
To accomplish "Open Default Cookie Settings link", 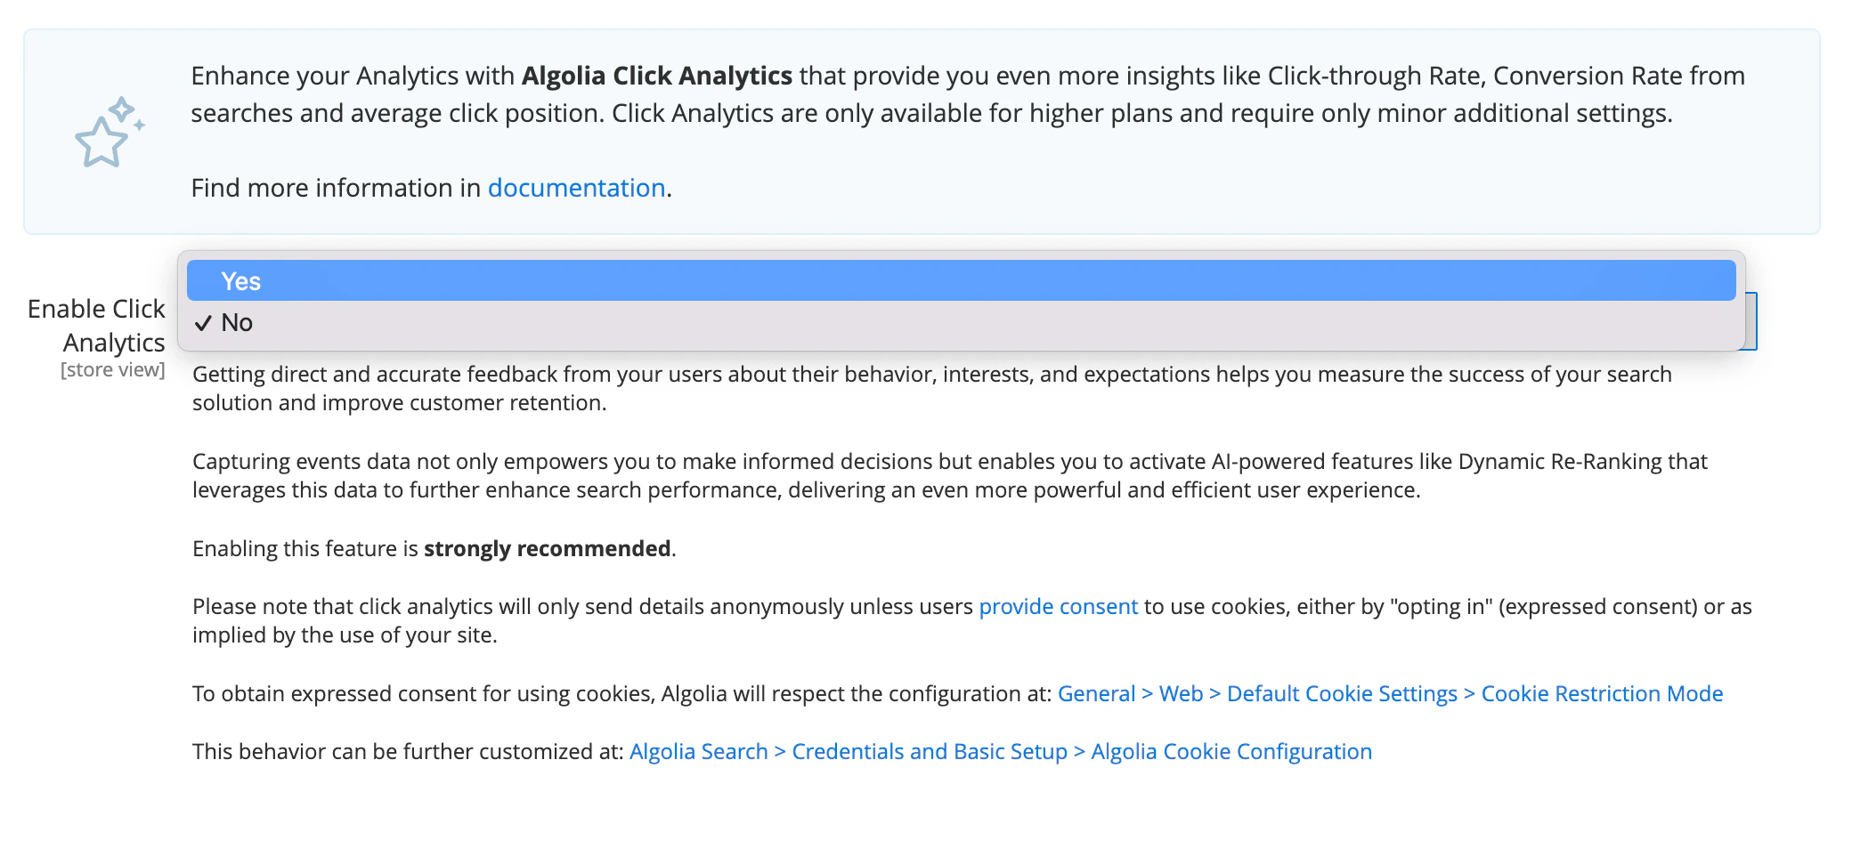I will [x=1341, y=693].
